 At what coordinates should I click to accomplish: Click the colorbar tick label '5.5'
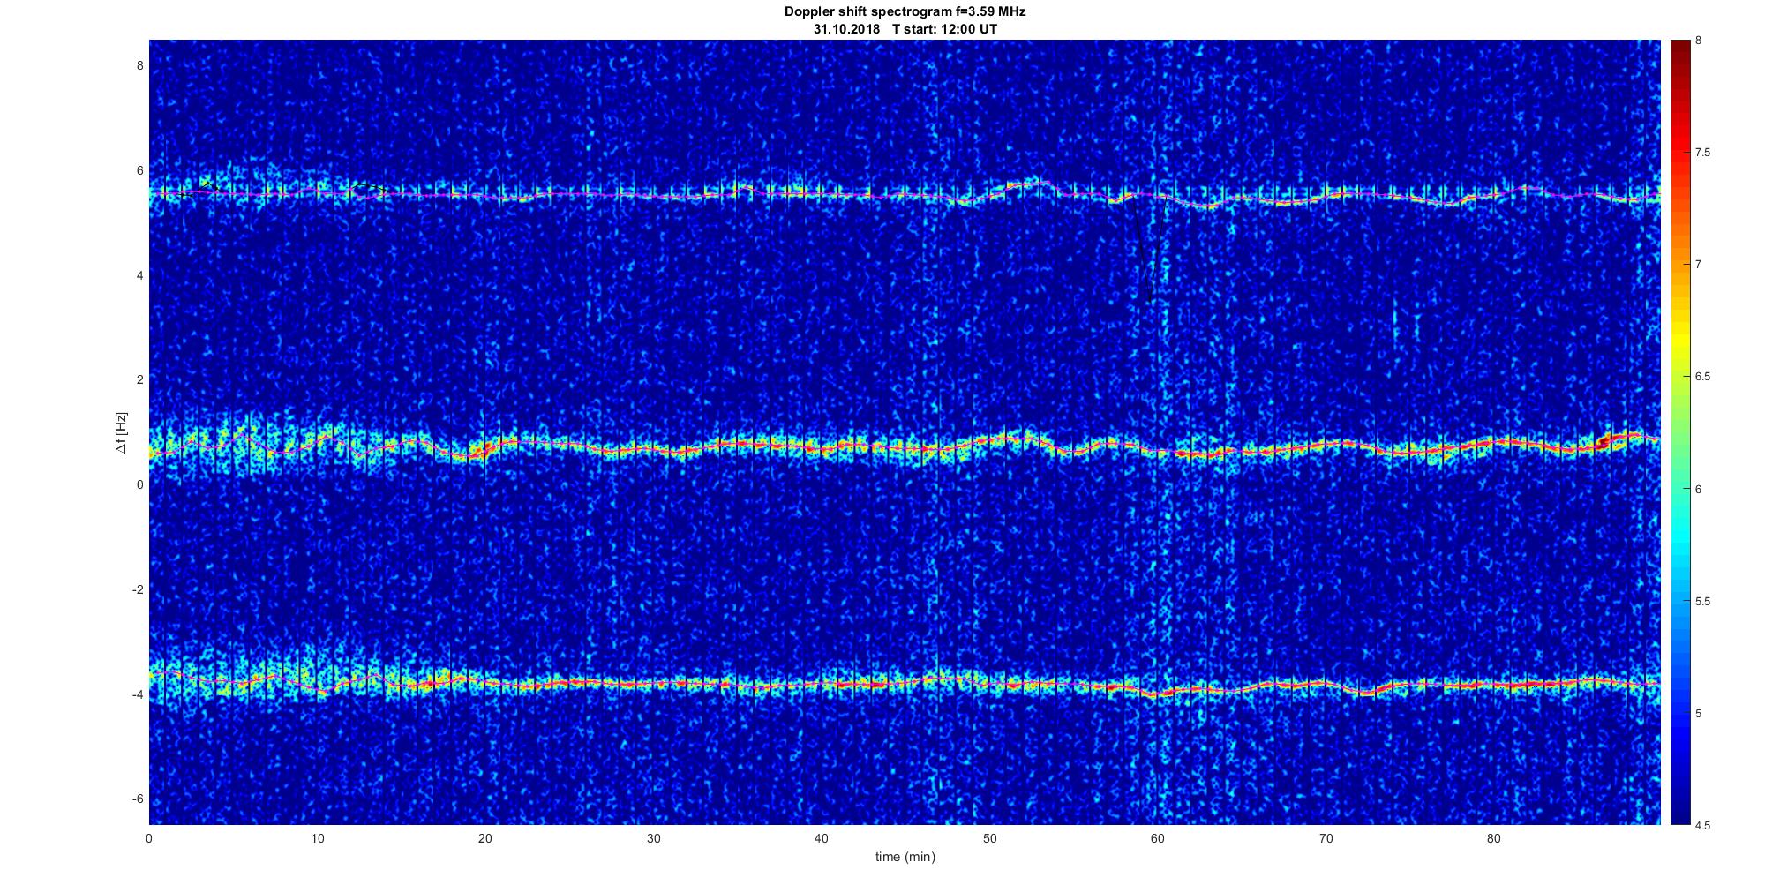pyautogui.click(x=1703, y=602)
